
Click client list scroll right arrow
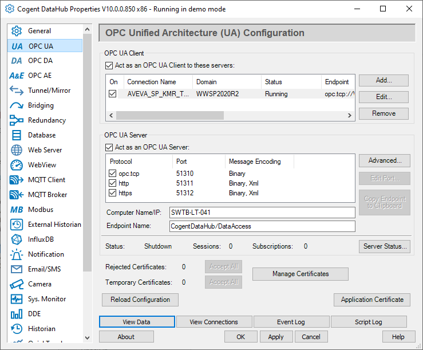tap(350, 115)
